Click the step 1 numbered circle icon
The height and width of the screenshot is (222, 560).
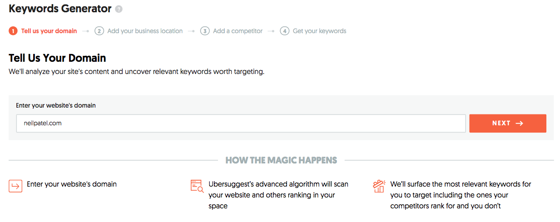tap(13, 31)
